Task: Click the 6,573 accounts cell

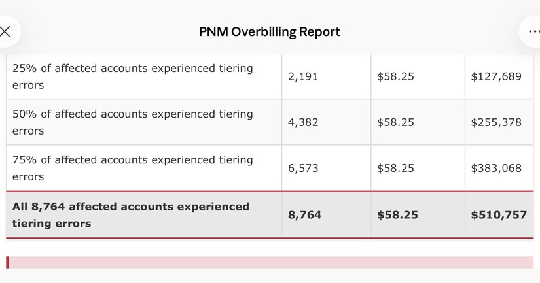Action: pyautogui.click(x=303, y=168)
